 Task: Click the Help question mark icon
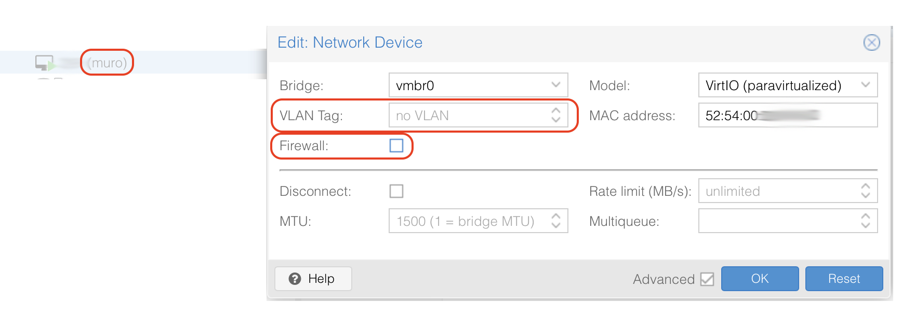coord(295,279)
